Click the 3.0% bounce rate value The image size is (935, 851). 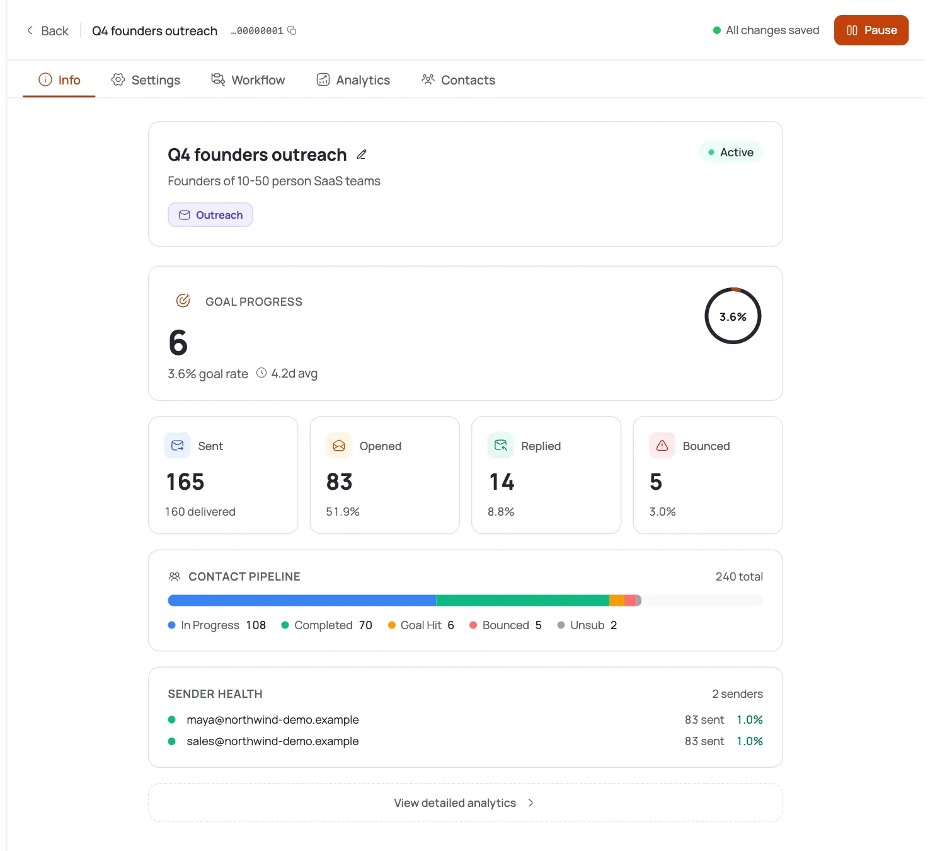662,511
